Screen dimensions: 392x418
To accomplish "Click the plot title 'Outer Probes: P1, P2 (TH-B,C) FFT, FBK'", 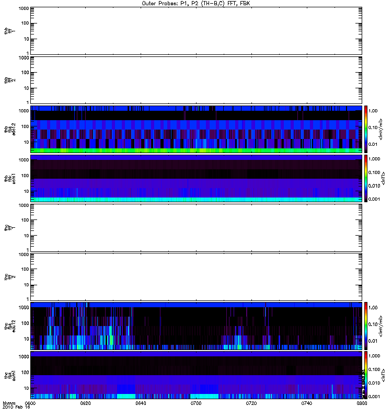I will coord(196,4).
